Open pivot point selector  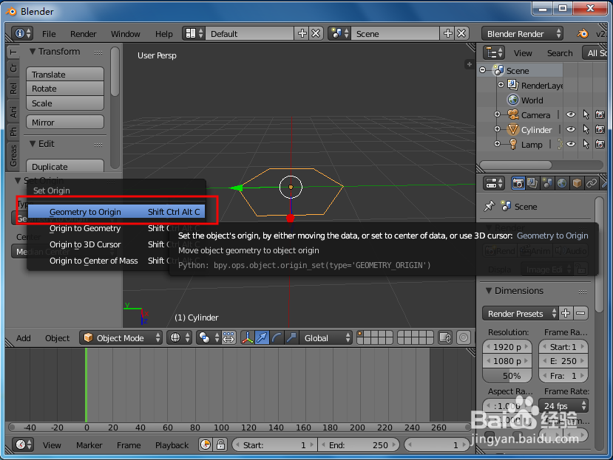coord(208,337)
